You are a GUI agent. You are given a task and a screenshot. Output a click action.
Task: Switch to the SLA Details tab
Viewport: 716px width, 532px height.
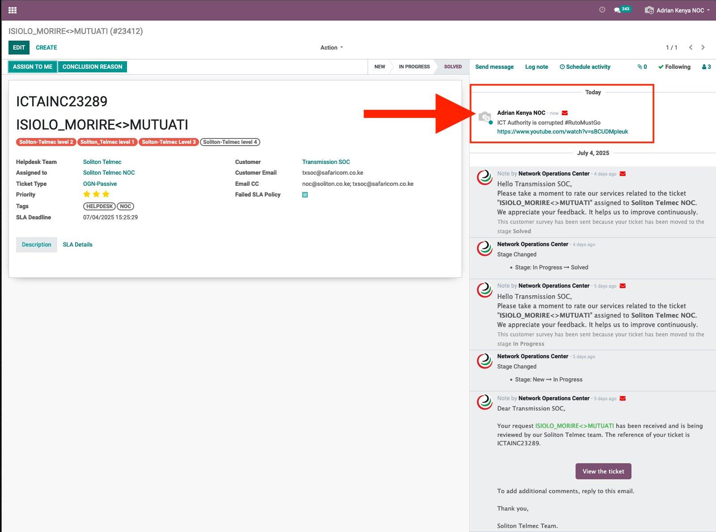pos(77,245)
